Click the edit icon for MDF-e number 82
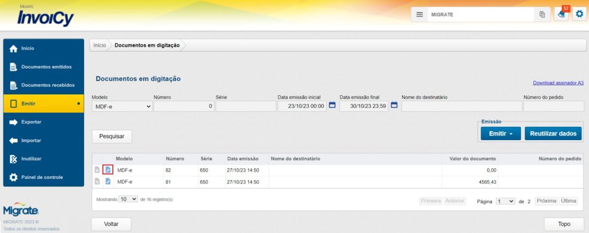 108,170
